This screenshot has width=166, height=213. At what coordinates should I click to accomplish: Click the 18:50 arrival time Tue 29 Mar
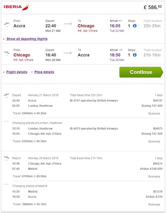click(115, 55)
